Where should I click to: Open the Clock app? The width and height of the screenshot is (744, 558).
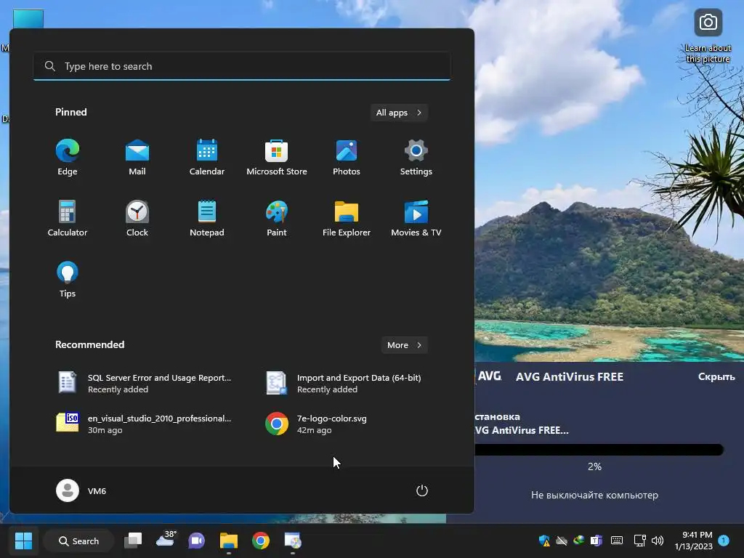pyautogui.click(x=137, y=219)
